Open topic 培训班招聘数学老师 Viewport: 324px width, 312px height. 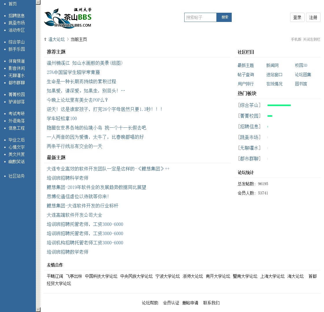[68, 252]
